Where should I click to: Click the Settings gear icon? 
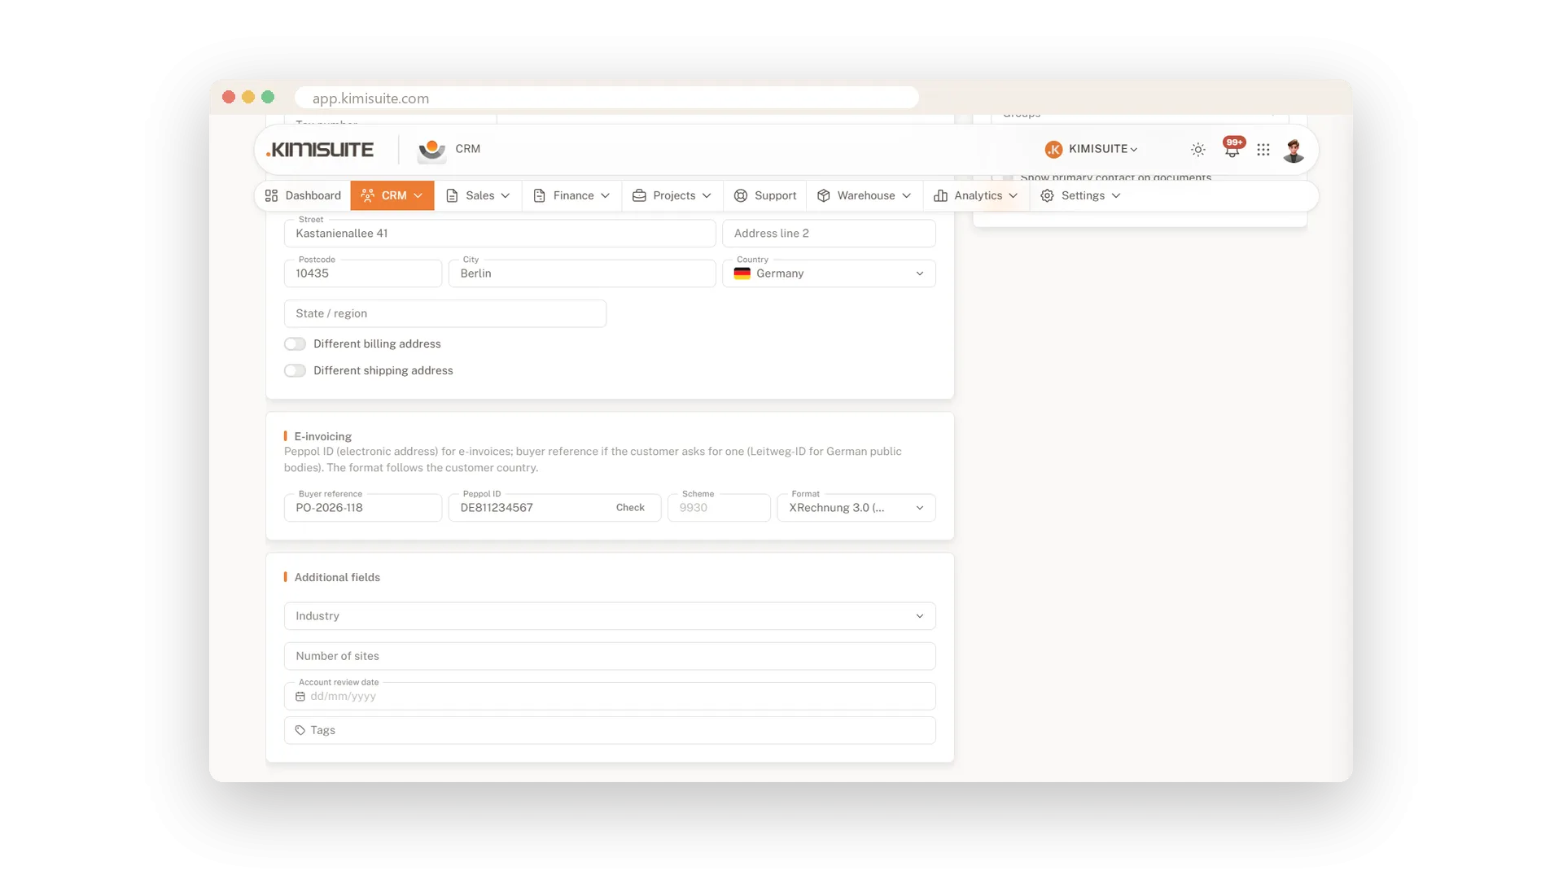(1048, 196)
